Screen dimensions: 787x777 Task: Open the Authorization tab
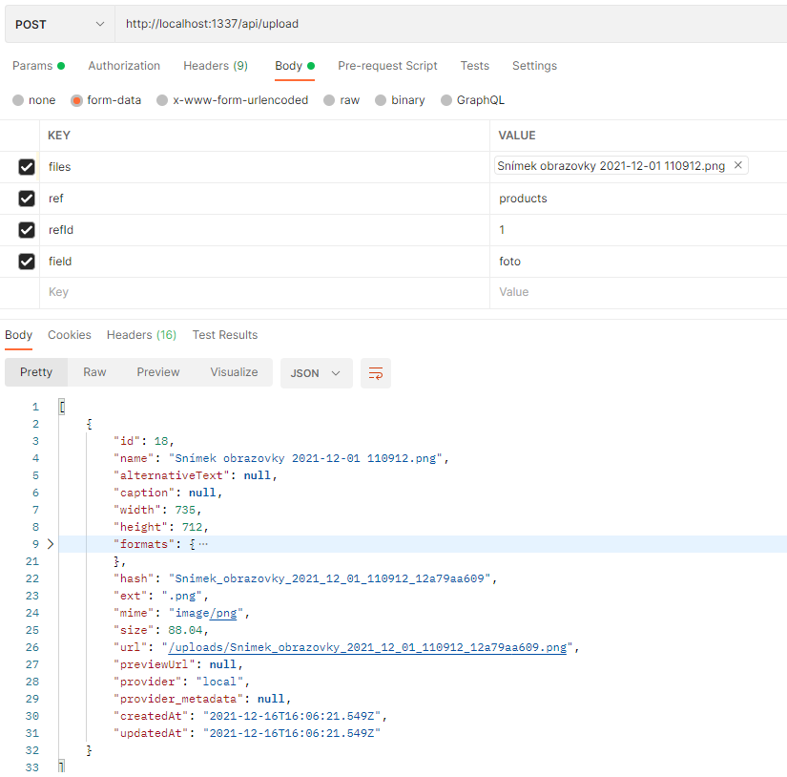pos(124,66)
